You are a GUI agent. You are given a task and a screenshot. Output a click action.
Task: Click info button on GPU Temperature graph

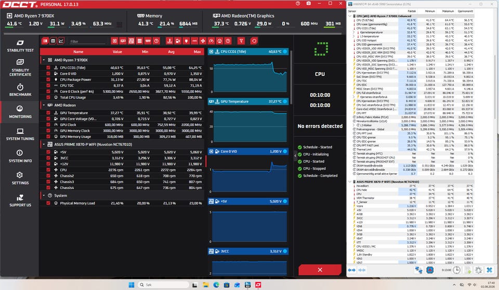[x=285, y=101]
